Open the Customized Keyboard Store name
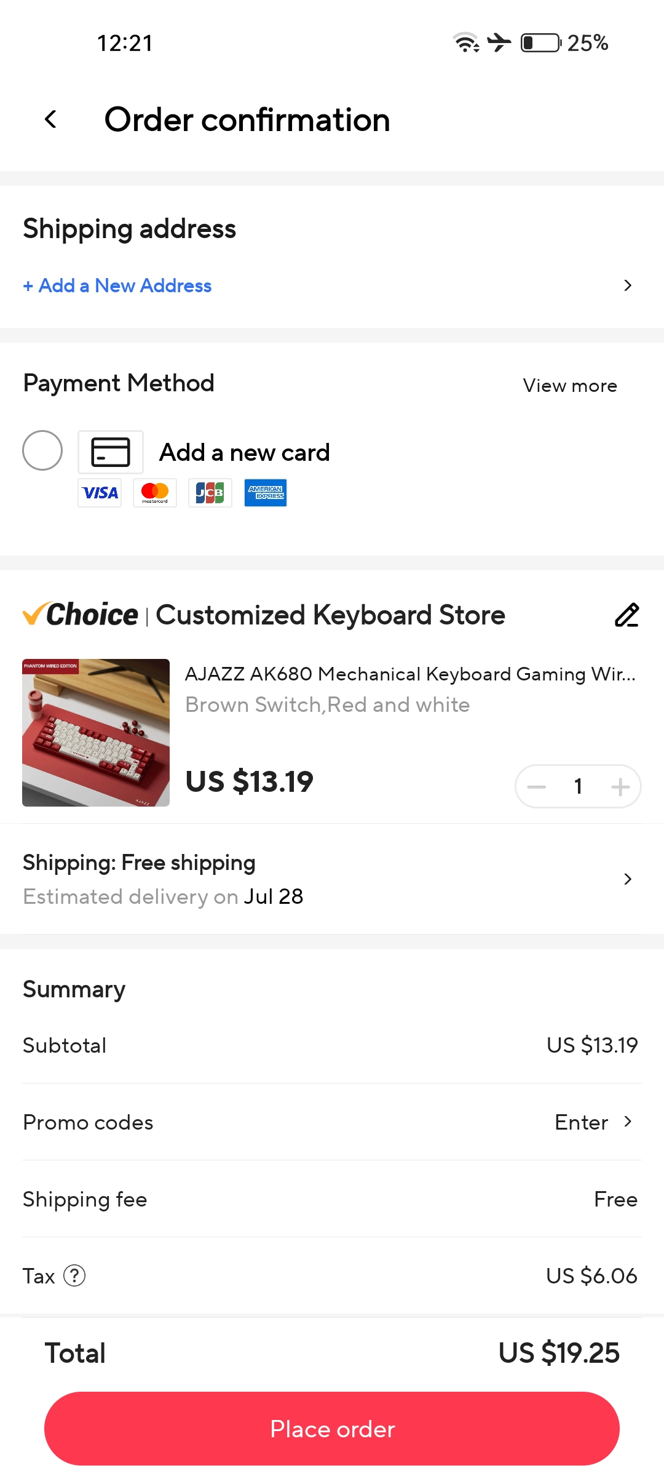This screenshot has width=664, height=1484. click(x=330, y=615)
